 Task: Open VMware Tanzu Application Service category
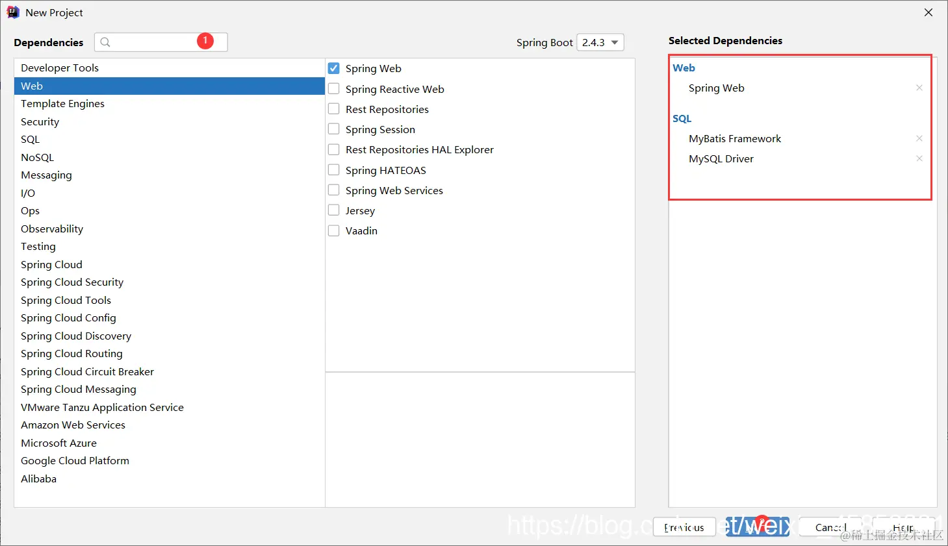tap(170, 407)
